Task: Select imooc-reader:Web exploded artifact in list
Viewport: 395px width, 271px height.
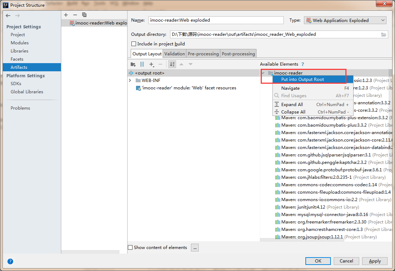Action: tap(94, 23)
